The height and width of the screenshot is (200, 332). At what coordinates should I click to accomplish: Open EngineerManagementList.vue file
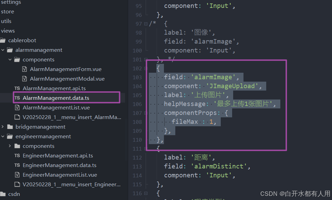pos(60,175)
